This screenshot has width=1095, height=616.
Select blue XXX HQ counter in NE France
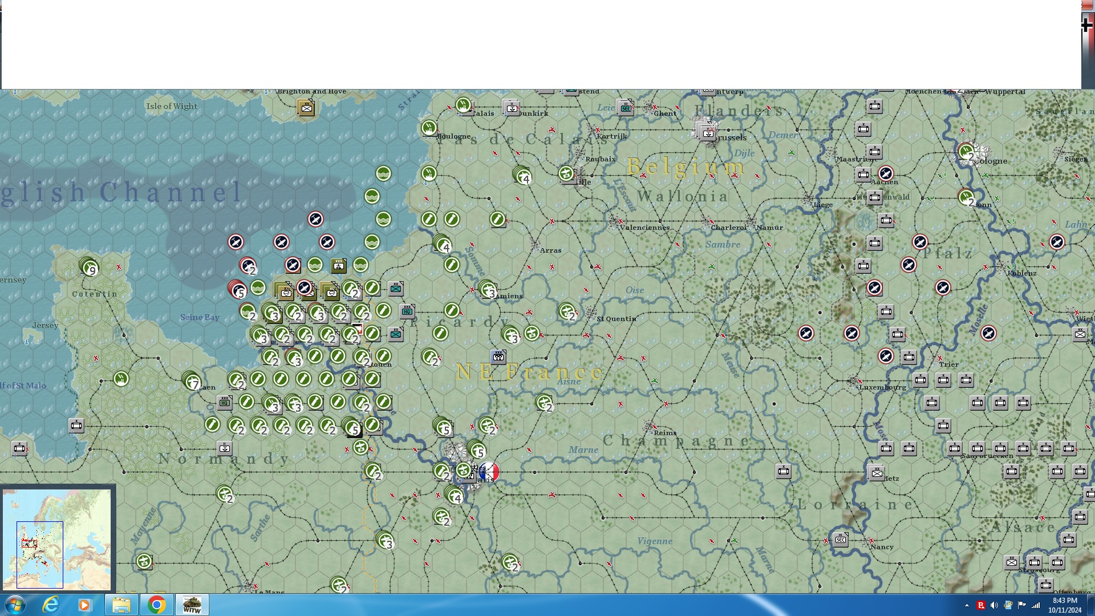coord(498,356)
